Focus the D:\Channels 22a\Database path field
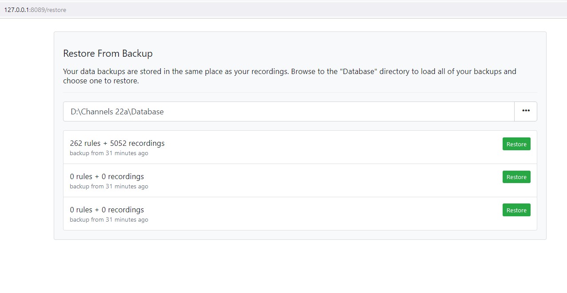 (x=289, y=112)
